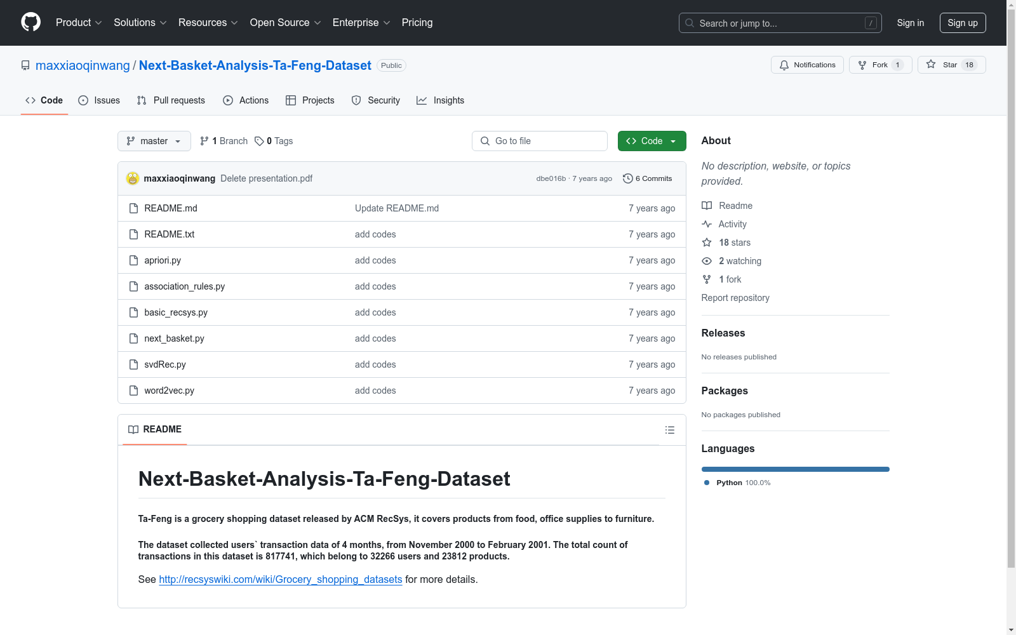Viewport: 1016px width, 635px height.
Task: Expand the Resources menu
Action: [x=208, y=23]
